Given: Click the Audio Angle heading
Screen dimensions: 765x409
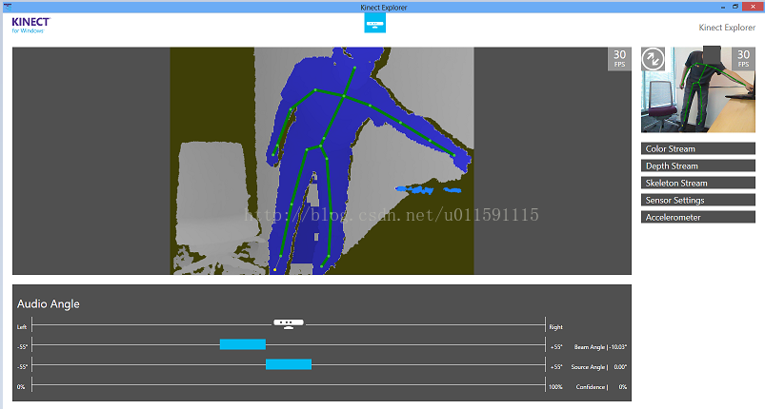Looking at the screenshot, I should tap(49, 303).
